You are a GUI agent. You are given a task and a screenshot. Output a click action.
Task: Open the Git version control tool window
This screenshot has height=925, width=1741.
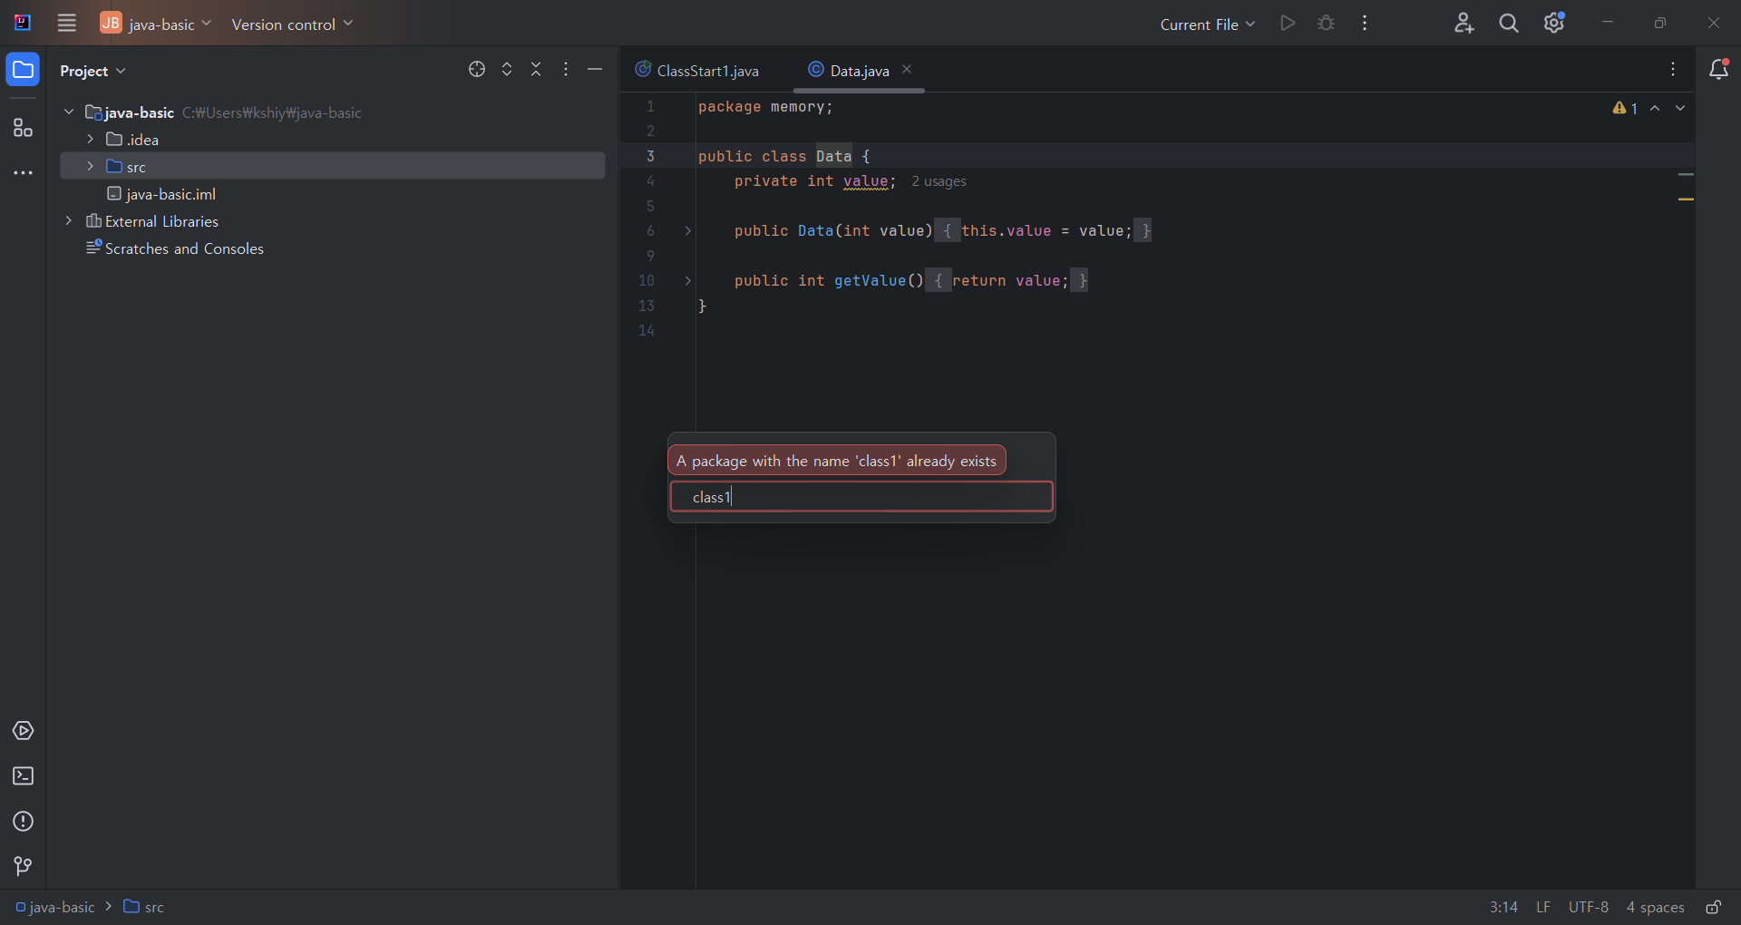coord(23,867)
